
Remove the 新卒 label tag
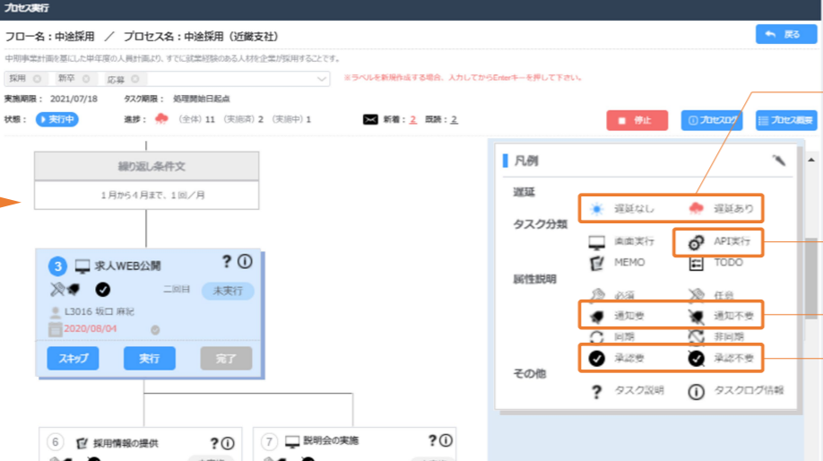click(x=87, y=79)
